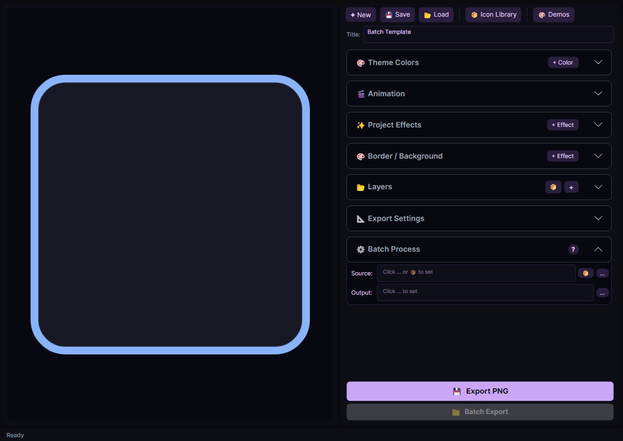Browse for Source folder with ellipsis button
Image resolution: width=623 pixels, height=441 pixels.
(x=602, y=273)
